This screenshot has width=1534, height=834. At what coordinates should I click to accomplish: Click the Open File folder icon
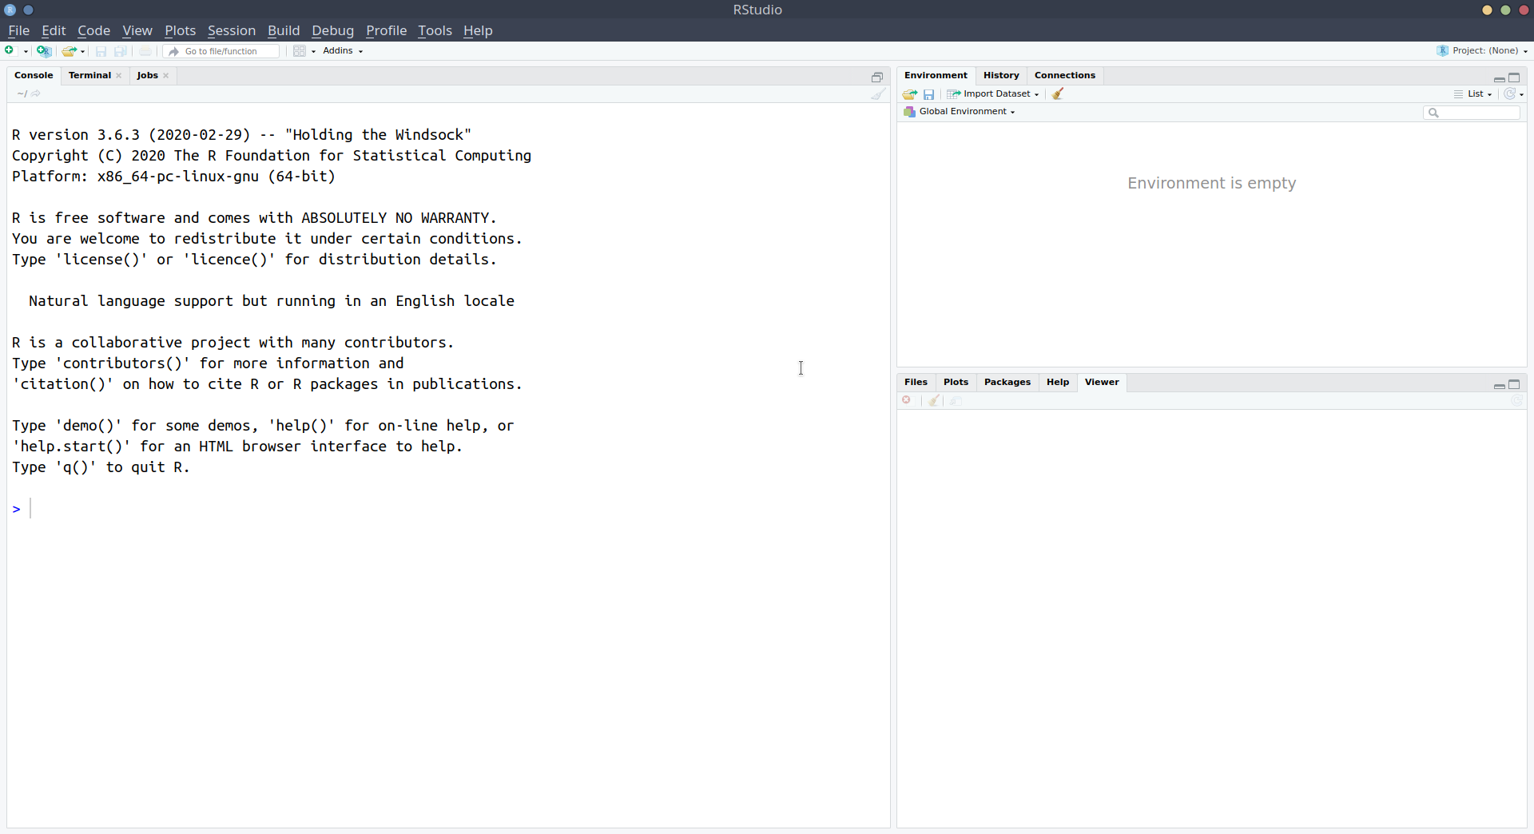coord(70,51)
